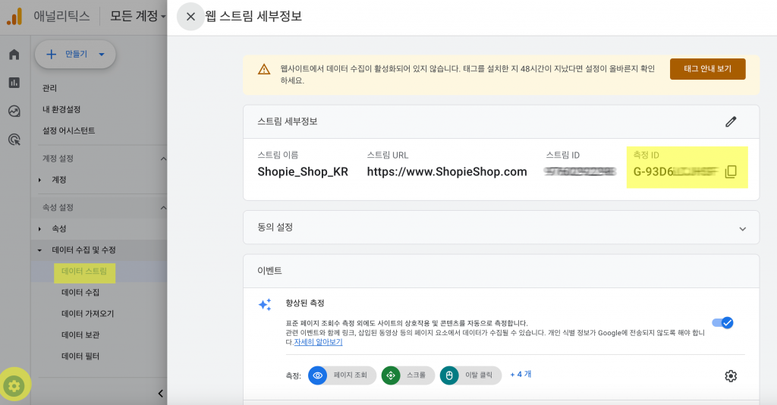This screenshot has height=405, width=777.
Task: Open the Reports bar chart icon
Action: pyautogui.click(x=14, y=83)
